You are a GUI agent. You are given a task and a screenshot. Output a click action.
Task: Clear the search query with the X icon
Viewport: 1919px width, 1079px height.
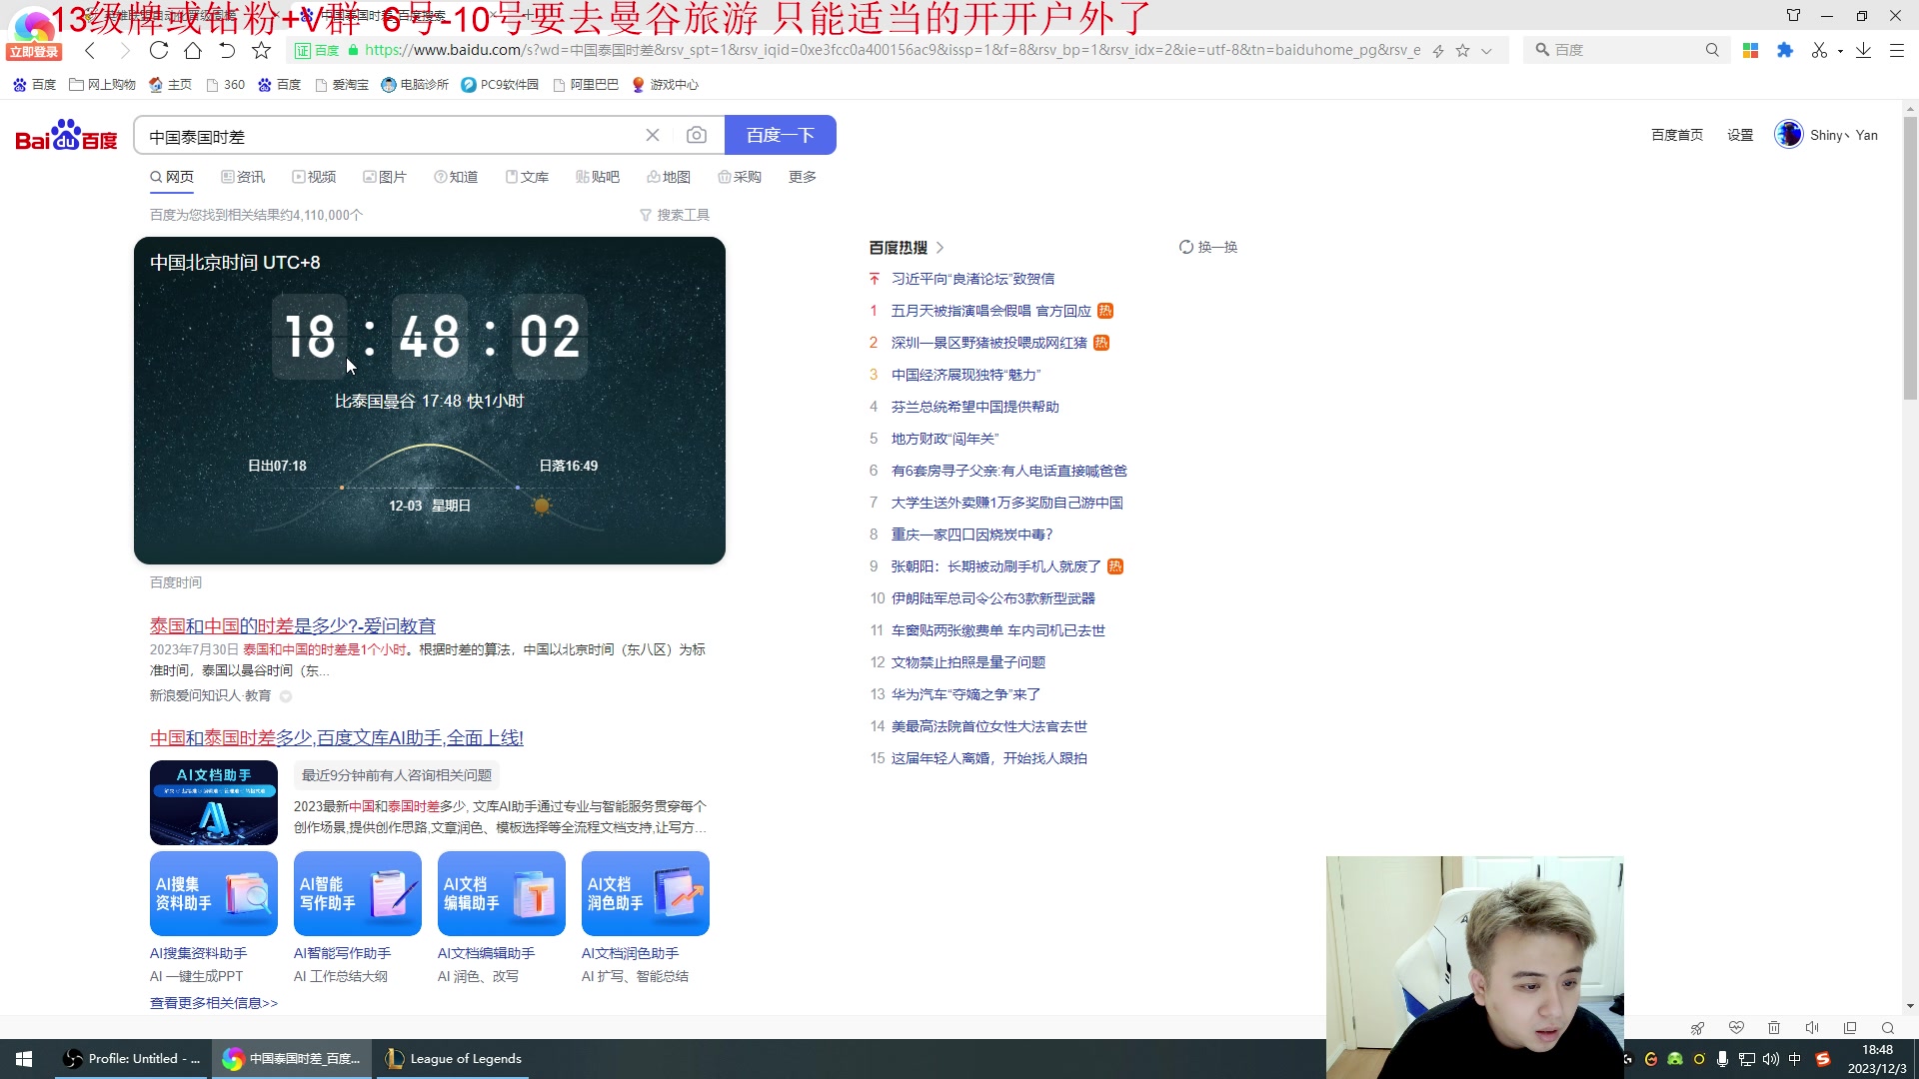pyautogui.click(x=653, y=135)
